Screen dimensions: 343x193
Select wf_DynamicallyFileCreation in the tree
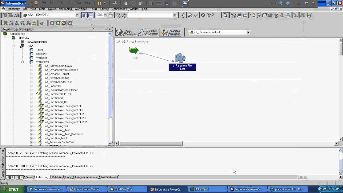pyautogui.click(x=61, y=70)
